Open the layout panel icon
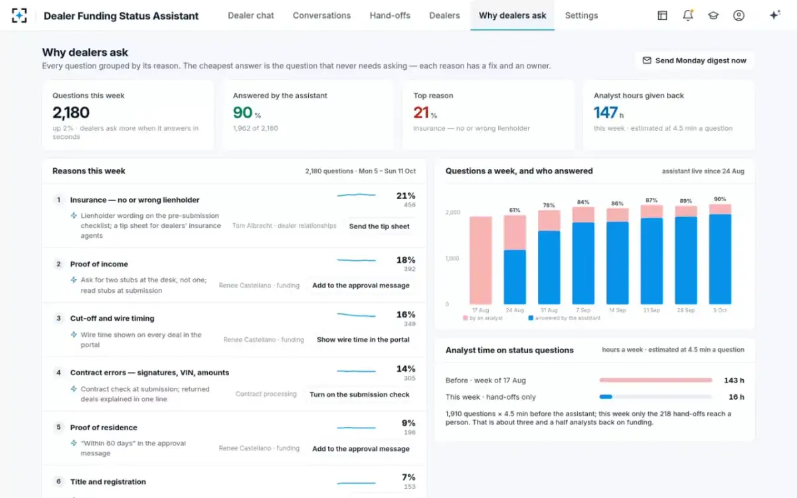The height and width of the screenshot is (498, 797). tap(662, 15)
